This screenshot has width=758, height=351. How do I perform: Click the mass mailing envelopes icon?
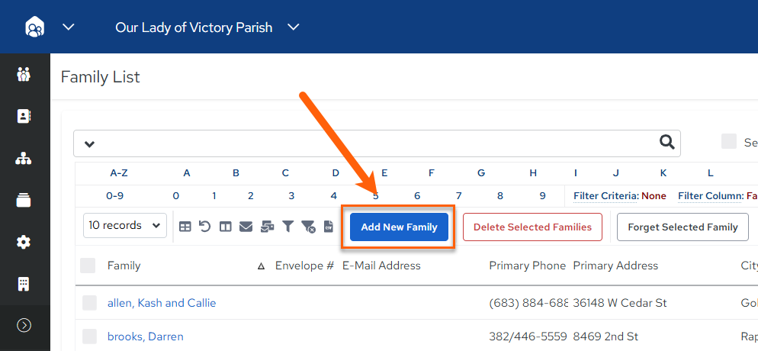click(x=267, y=227)
